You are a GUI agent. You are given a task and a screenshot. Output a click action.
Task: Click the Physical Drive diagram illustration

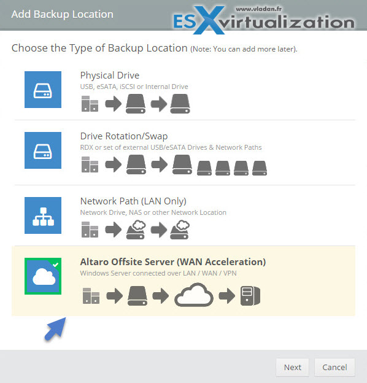pos(136,104)
